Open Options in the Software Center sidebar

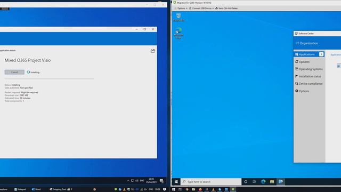[x=302, y=91]
